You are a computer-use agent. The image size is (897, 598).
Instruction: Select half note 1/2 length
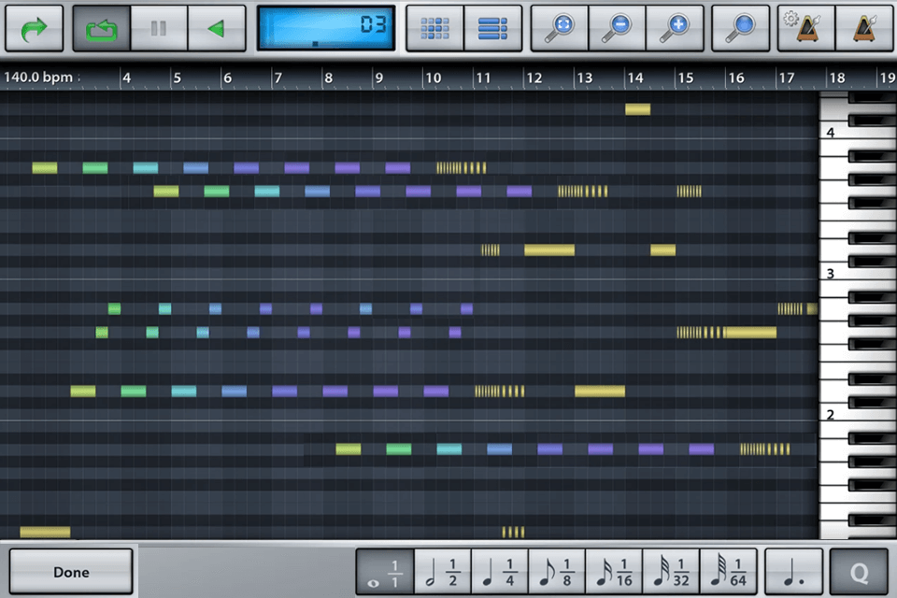[x=442, y=572]
